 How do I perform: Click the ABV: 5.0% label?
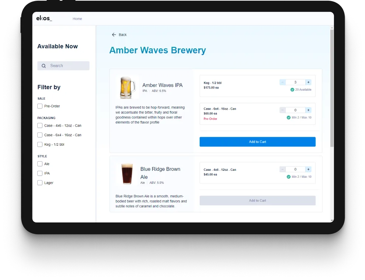click(x=156, y=183)
